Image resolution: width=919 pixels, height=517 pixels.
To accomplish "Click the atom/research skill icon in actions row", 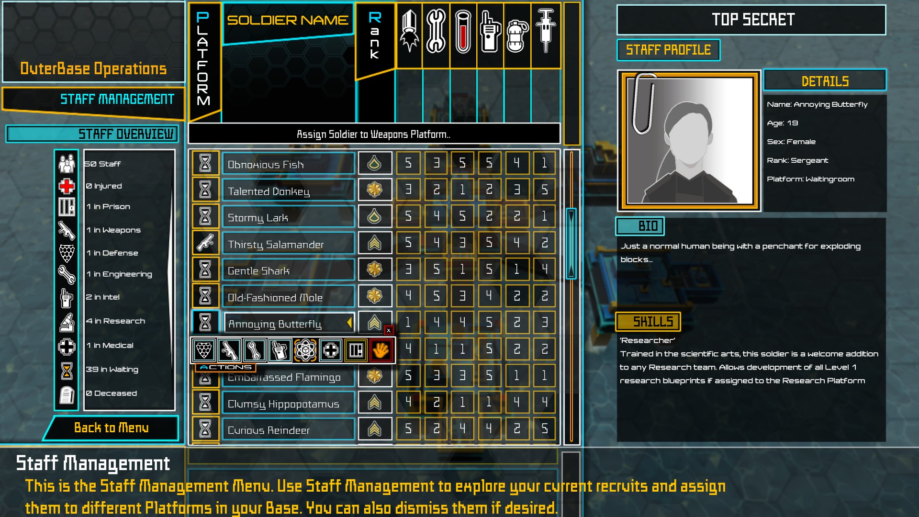I will click(x=303, y=351).
